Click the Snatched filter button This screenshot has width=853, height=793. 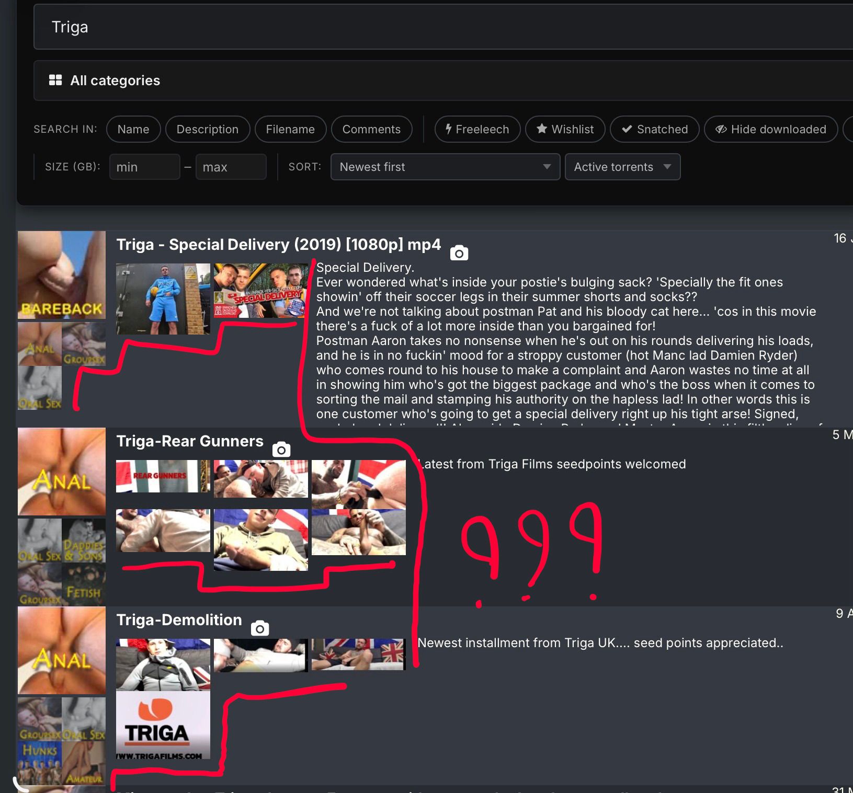pyautogui.click(x=655, y=129)
